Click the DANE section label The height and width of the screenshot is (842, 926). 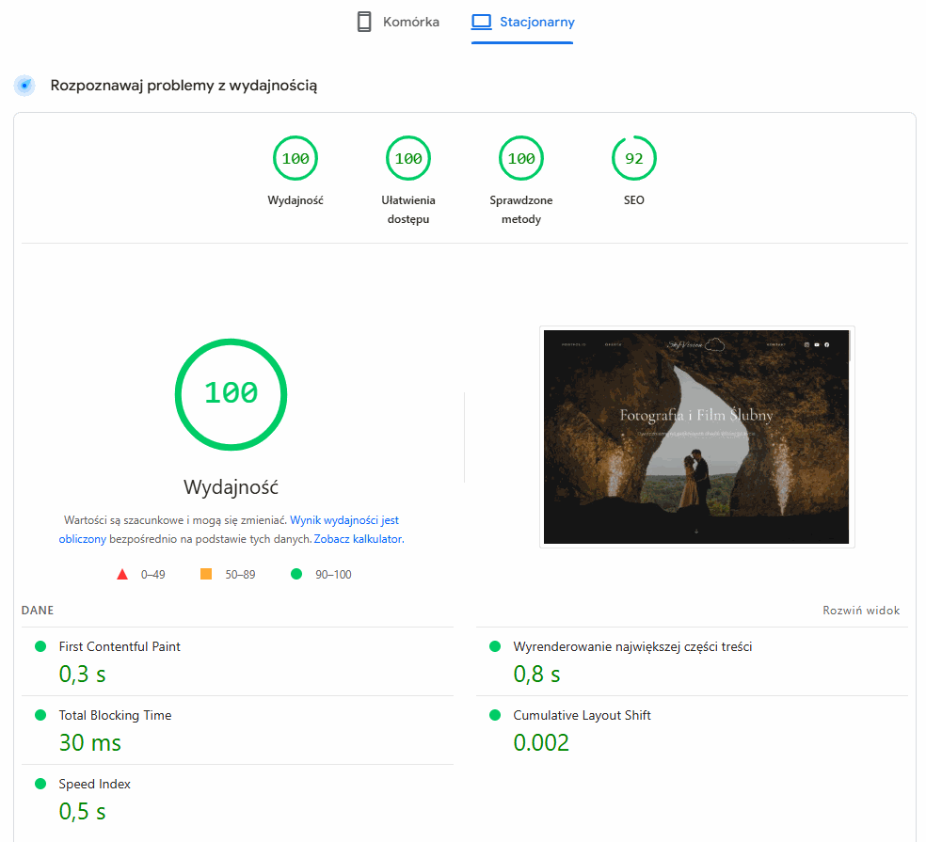(x=38, y=611)
